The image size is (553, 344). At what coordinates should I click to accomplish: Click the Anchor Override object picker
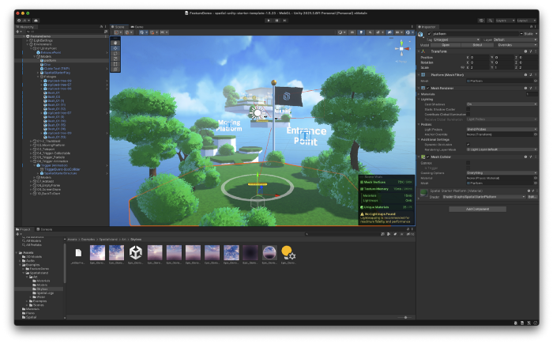point(536,134)
